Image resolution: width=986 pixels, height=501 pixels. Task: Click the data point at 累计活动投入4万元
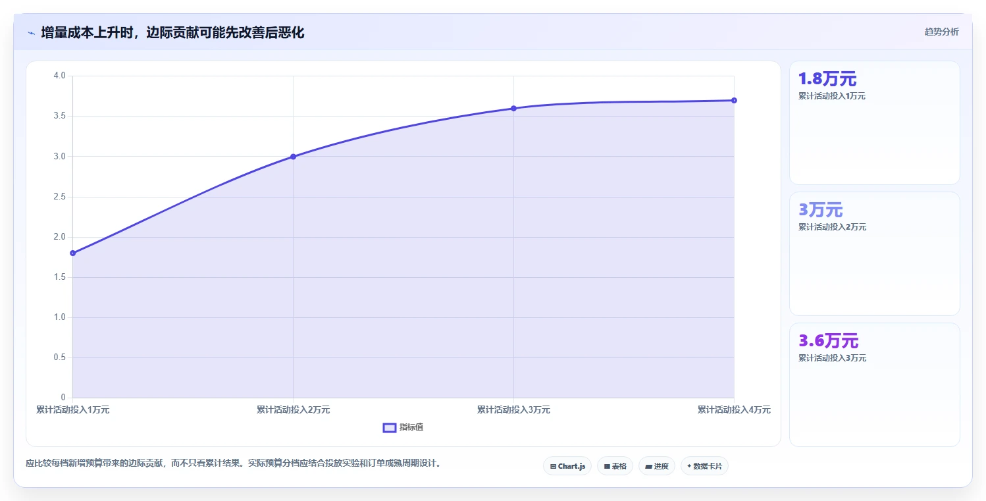(x=734, y=100)
